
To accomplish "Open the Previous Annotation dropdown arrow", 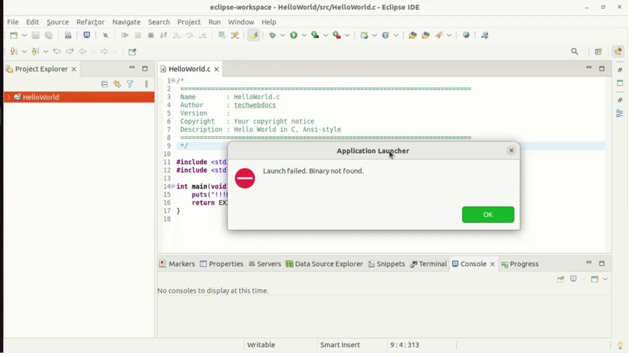I will pyautogui.click(x=46, y=52).
